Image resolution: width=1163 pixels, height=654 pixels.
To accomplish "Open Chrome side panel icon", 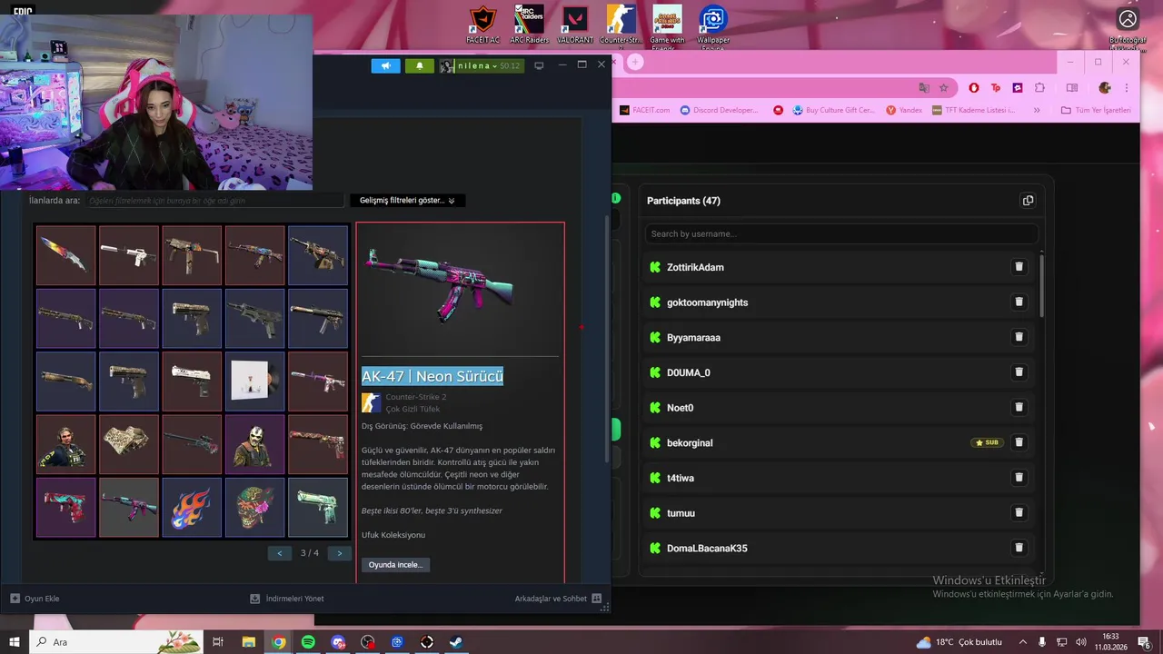I will coord(1072,88).
